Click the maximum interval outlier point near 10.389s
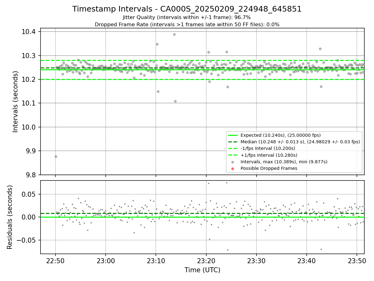The image size is (374, 281). (x=174, y=34)
